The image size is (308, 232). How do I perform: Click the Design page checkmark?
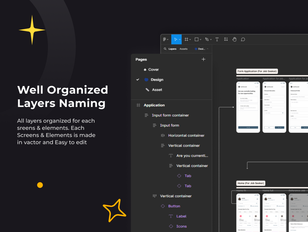pos(138,79)
